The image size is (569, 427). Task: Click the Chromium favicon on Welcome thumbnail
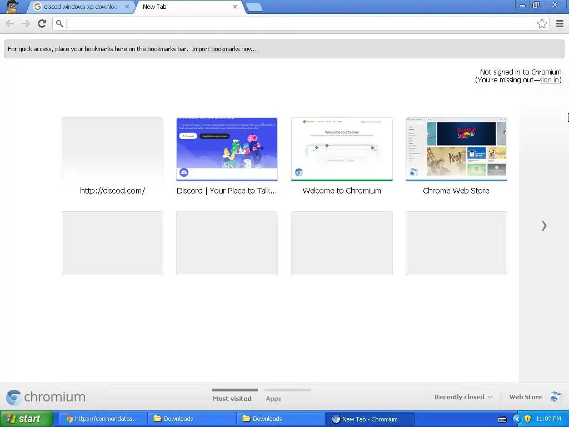(298, 172)
